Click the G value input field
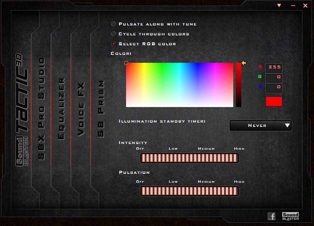This screenshot has height=226, width=314. point(274,78)
